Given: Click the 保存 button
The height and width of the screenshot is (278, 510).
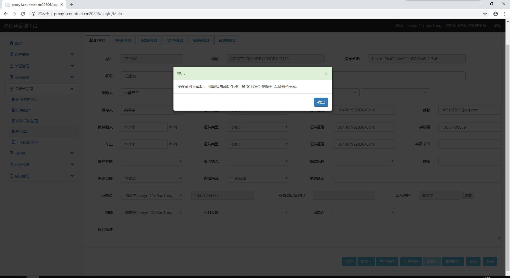Looking at the screenshot, I should coord(349,262).
